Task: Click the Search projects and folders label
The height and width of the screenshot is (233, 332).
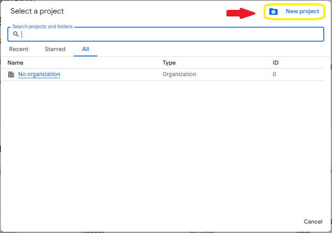Action: click(42, 26)
